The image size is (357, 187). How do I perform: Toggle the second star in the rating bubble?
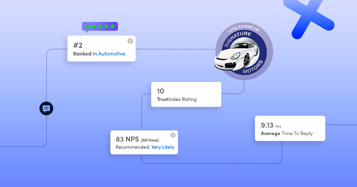point(94,26)
